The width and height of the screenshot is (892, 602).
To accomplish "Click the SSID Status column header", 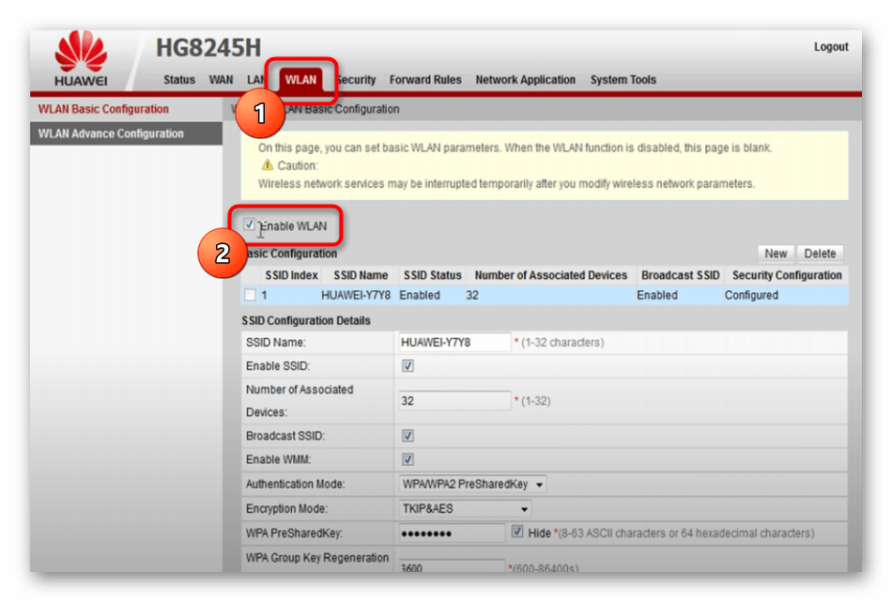I will click(432, 275).
